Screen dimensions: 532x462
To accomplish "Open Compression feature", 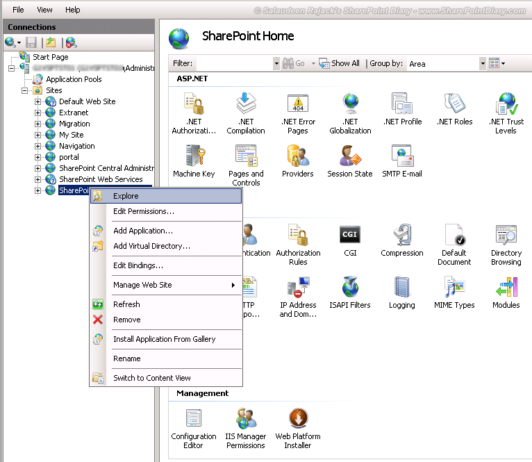I will (x=402, y=240).
